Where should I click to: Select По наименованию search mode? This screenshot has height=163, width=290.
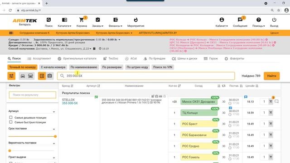[84, 67]
